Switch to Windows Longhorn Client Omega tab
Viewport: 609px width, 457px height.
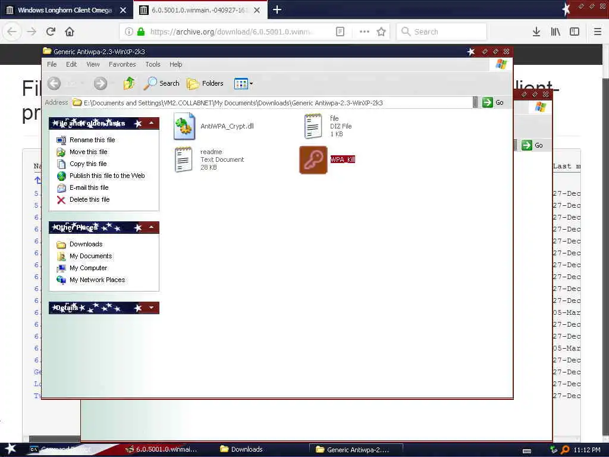65,10
